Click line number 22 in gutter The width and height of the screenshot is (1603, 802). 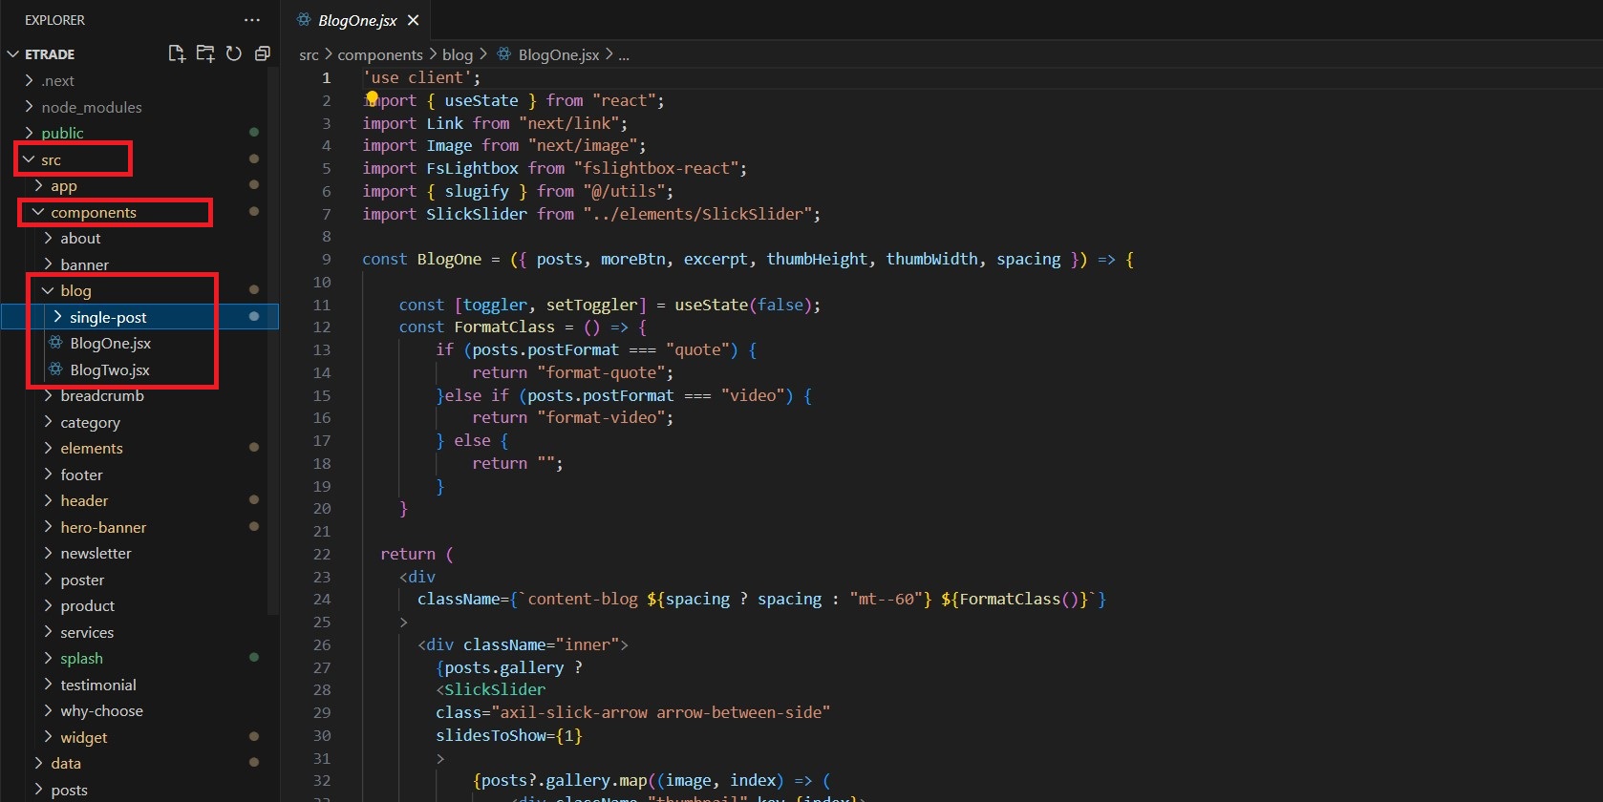point(322,554)
